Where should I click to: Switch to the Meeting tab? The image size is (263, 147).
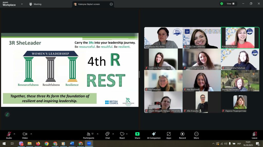35,4
